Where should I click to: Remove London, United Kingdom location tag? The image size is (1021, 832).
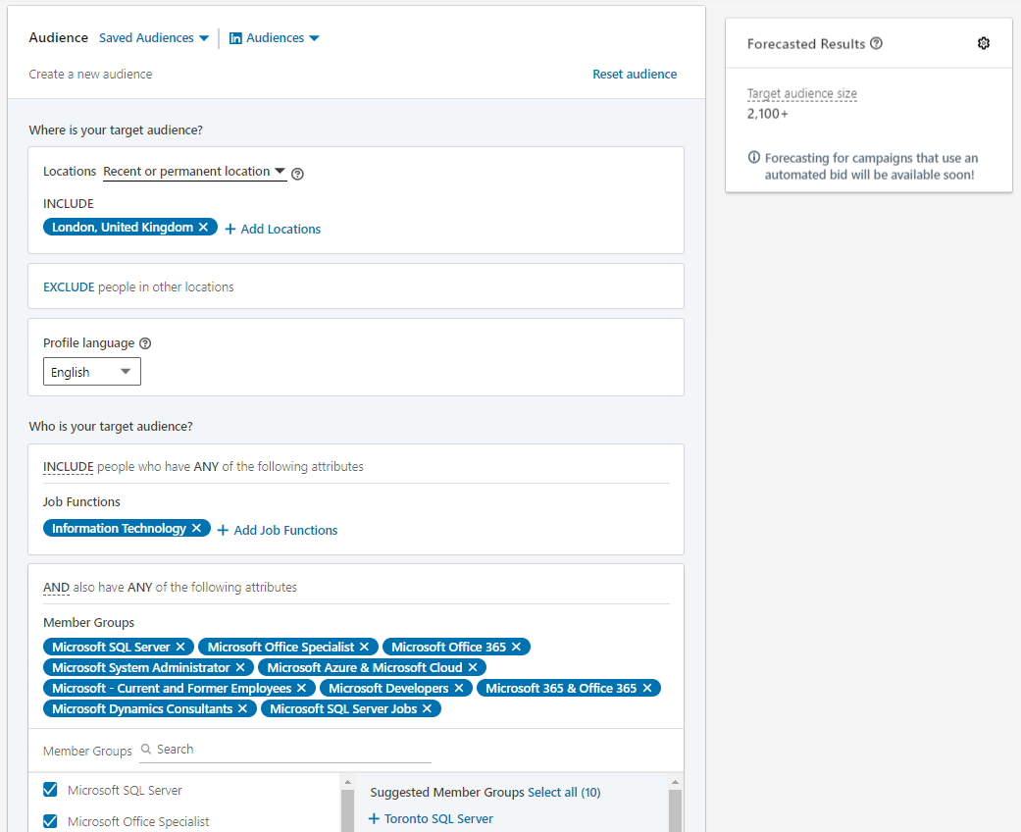pyautogui.click(x=204, y=227)
